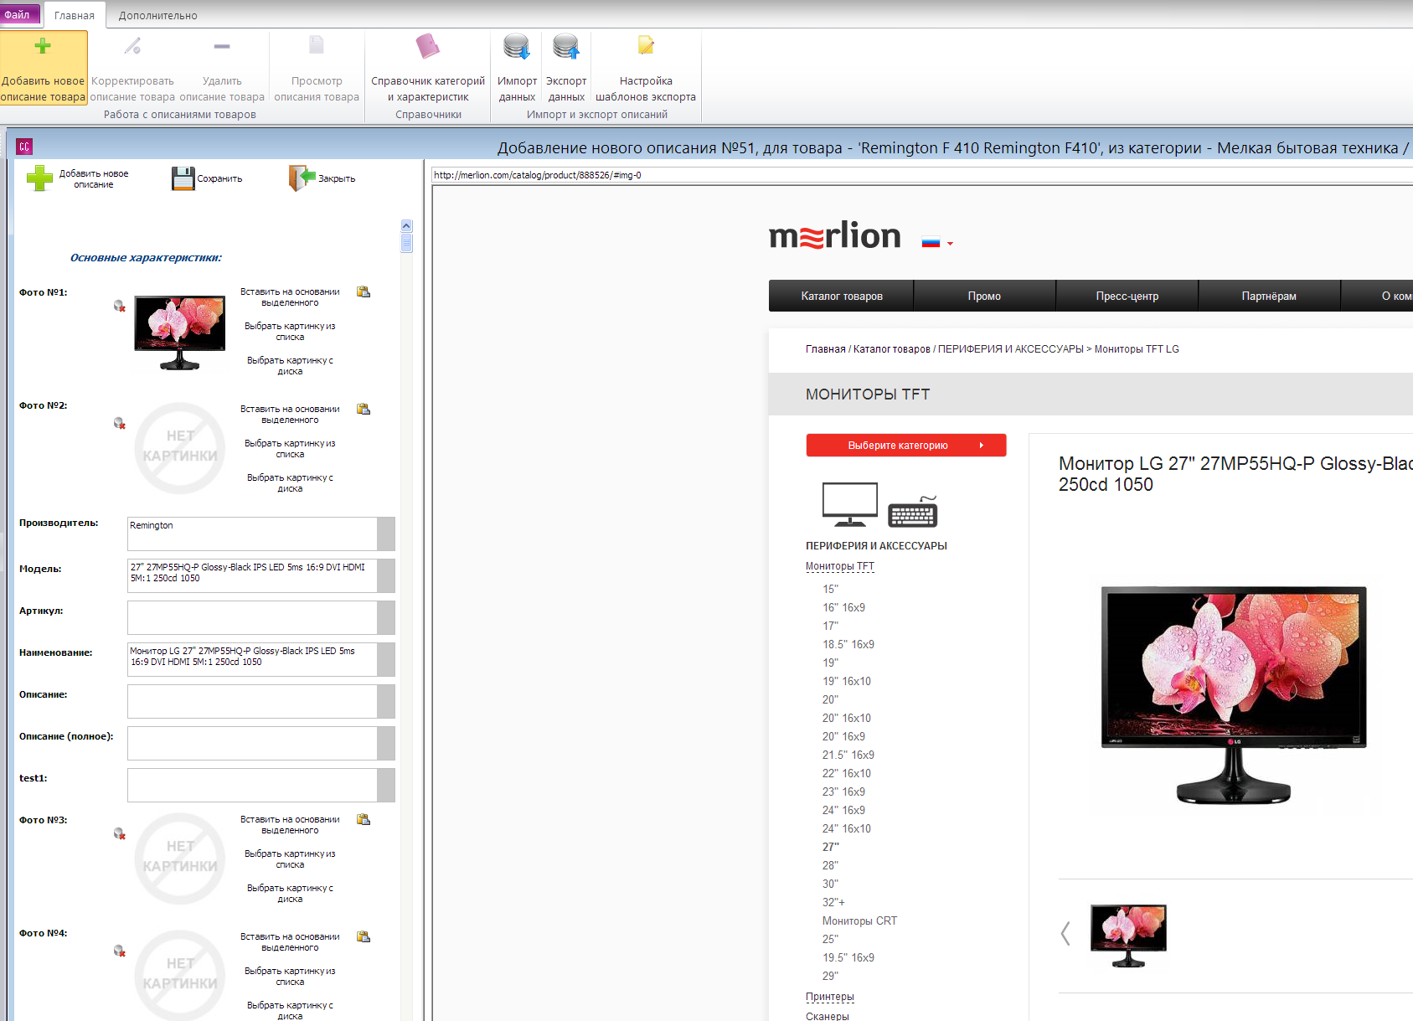The height and width of the screenshot is (1021, 1413).
Task: Click Выбрать картинку из списка for Фото №2
Action: (290, 449)
